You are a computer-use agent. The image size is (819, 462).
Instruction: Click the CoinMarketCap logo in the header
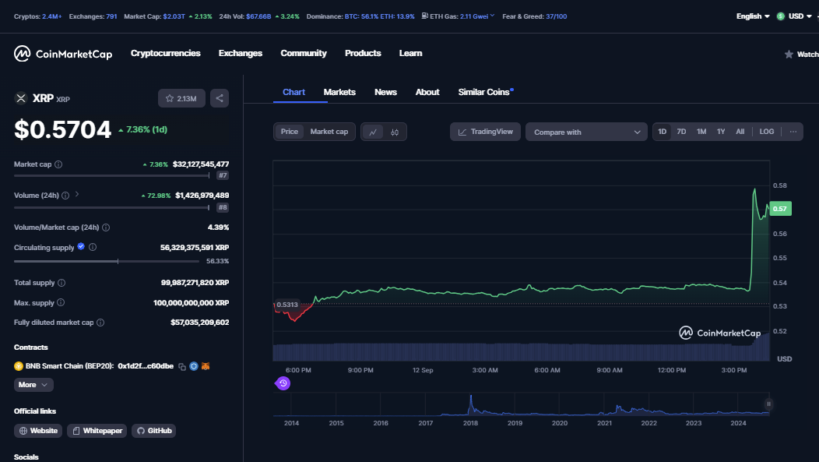coord(63,53)
